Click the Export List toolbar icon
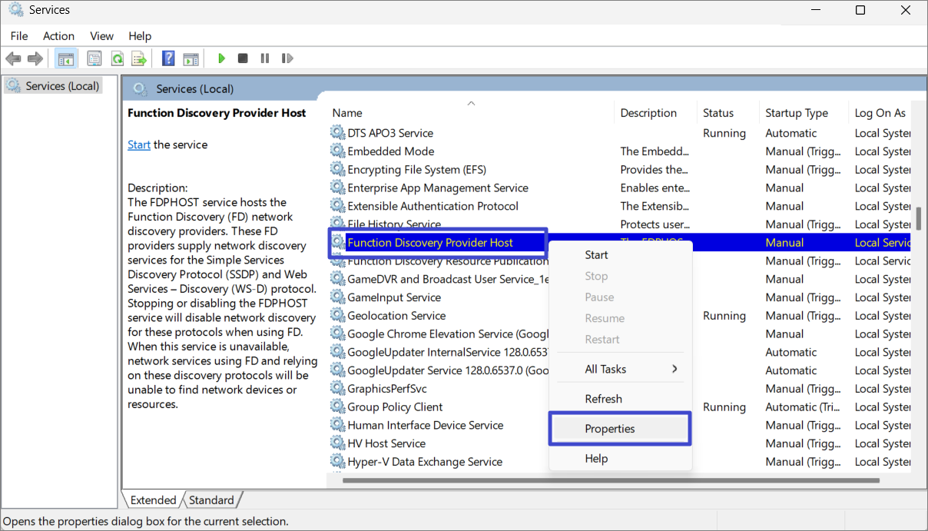 point(138,58)
